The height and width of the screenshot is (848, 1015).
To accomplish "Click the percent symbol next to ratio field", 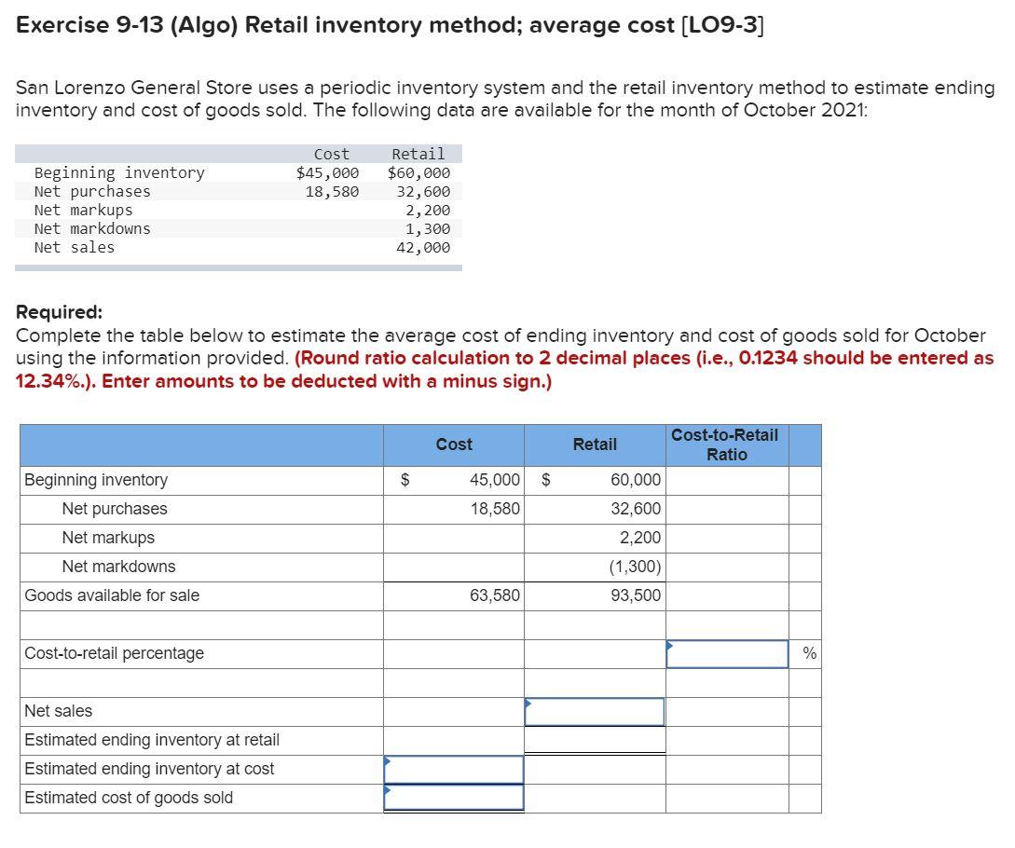I will tap(807, 653).
